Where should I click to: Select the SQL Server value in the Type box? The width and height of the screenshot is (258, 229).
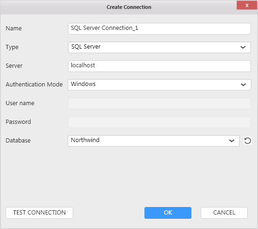click(x=86, y=47)
